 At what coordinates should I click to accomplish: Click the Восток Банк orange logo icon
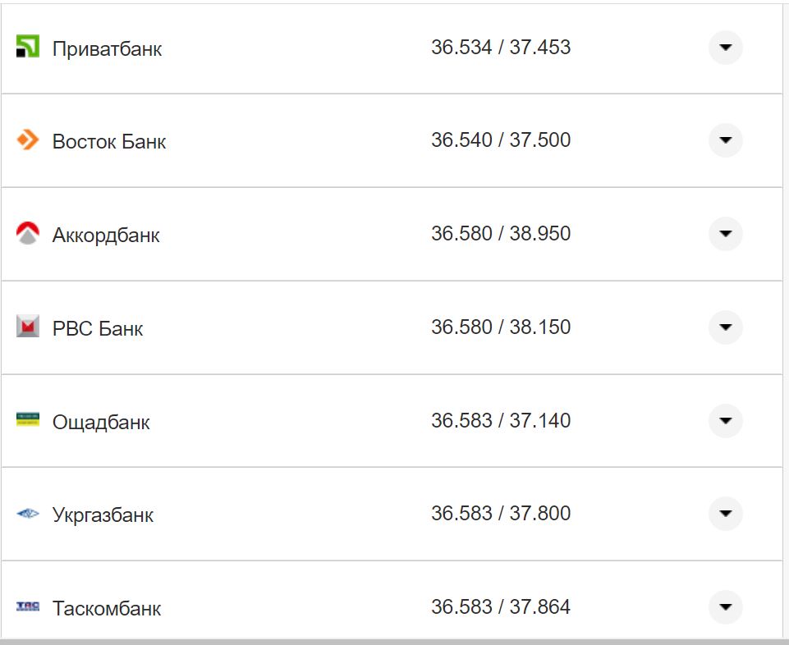pos(27,140)
